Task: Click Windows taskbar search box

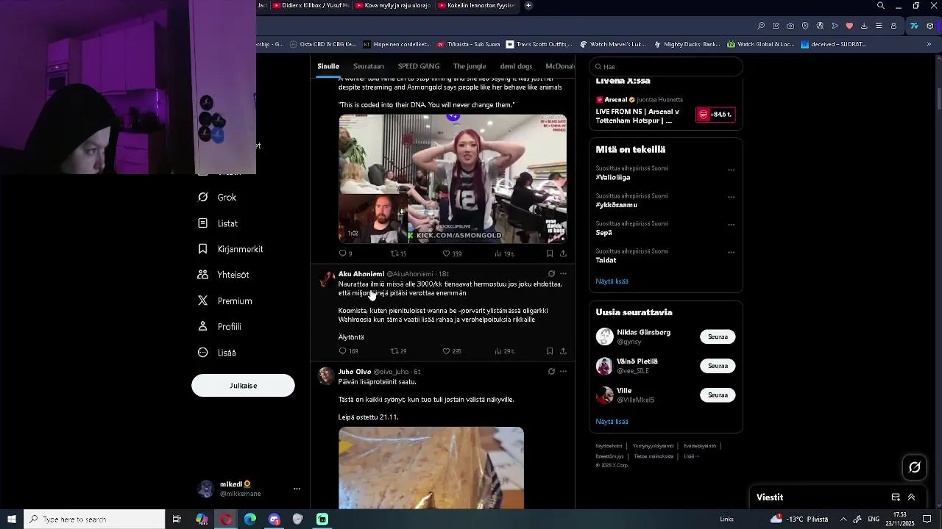Action: click(94, 519)
